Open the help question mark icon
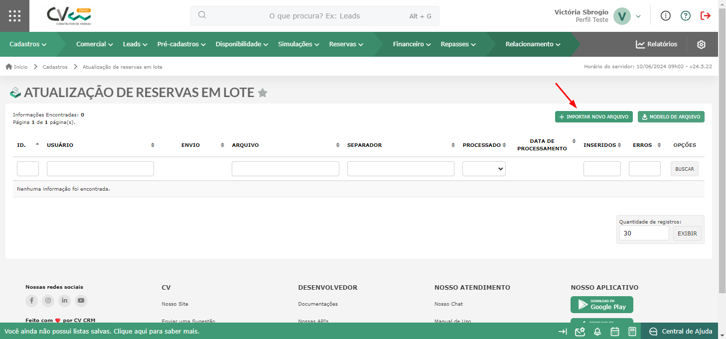 pyautogui.click(x=686, y=15)
